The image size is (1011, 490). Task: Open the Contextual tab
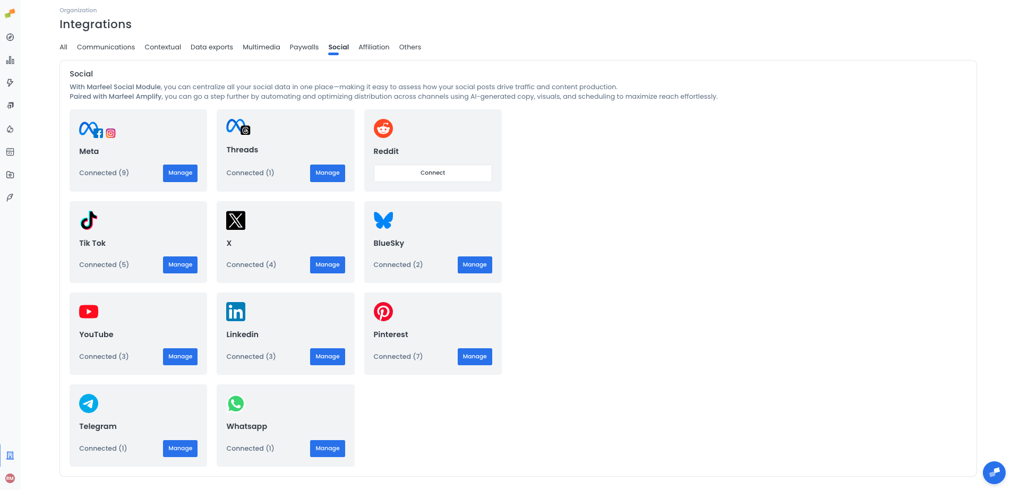point(162,47)
